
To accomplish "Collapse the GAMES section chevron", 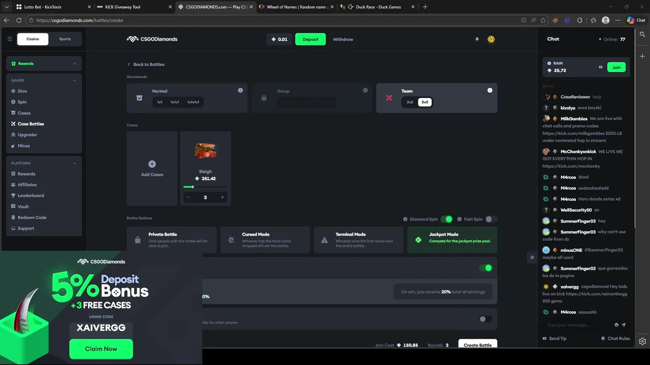I will click(74, 80).
